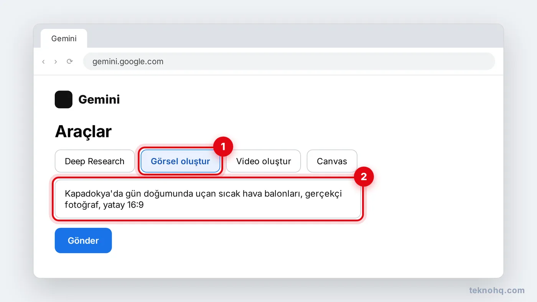This screenshot has width=537, height=302.
Task: Click the Gemini title text
Action: (99, 99)
